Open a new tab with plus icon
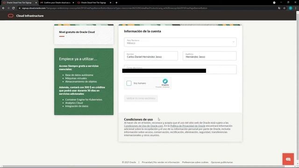 point(116,3)
